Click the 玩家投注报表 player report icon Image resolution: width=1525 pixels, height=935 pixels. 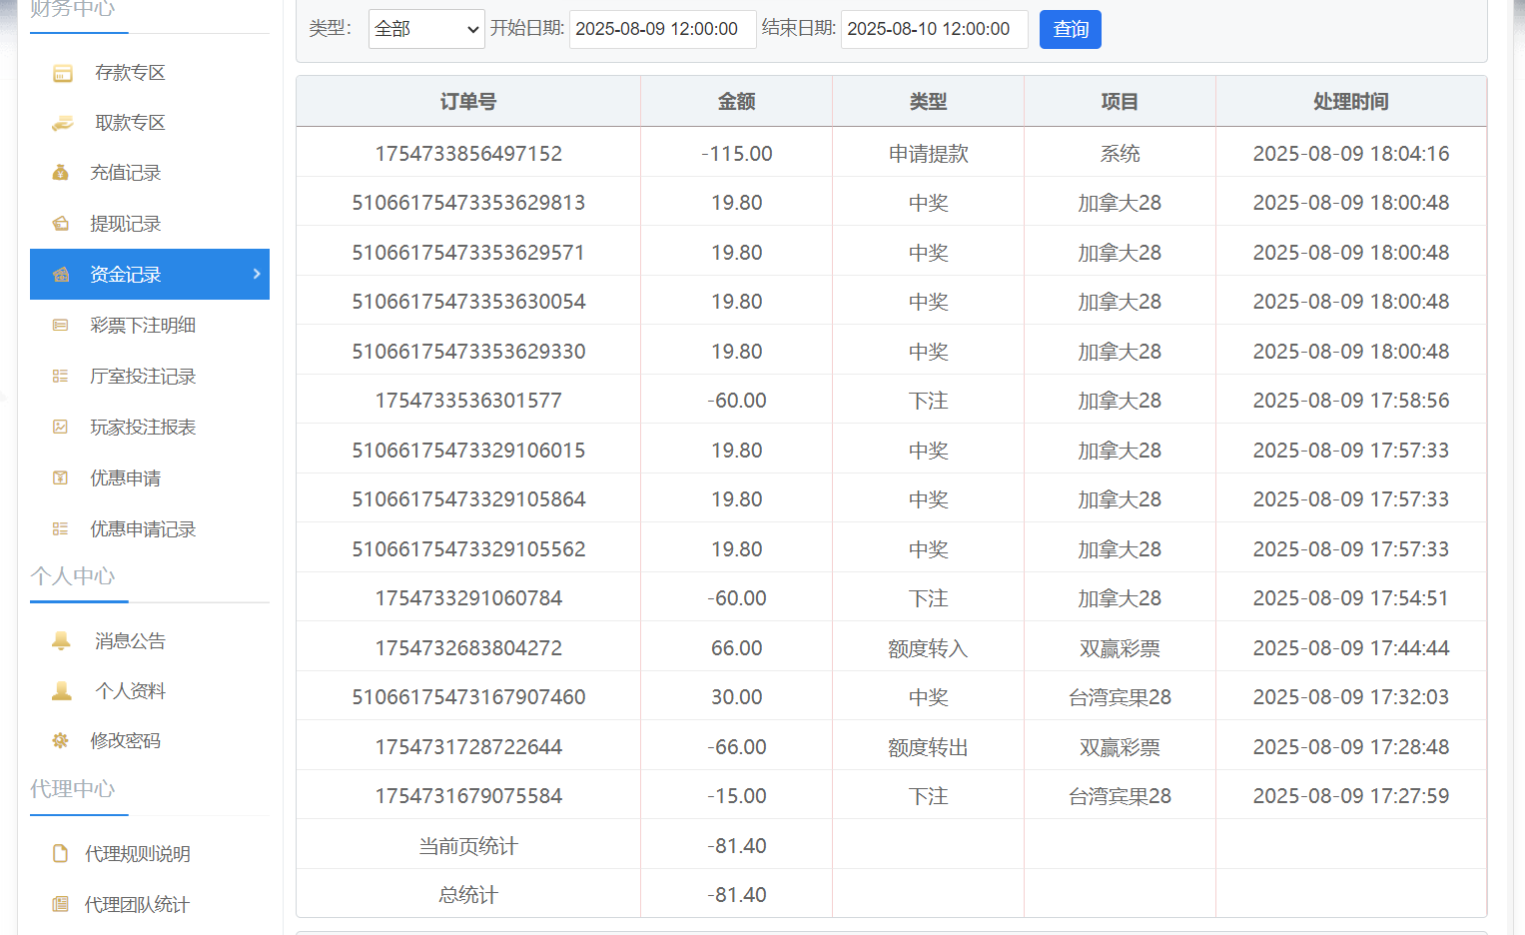[x=60, y=427]
